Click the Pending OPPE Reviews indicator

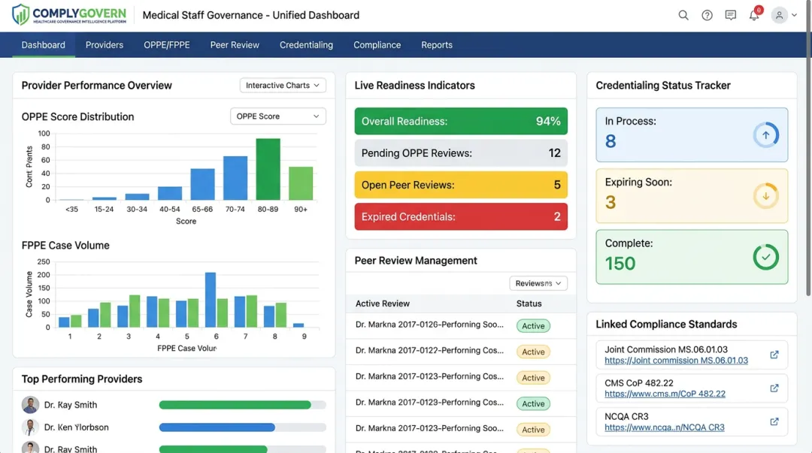point(461,153)
